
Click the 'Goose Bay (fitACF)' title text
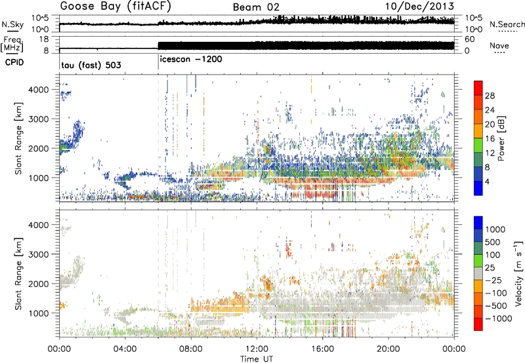pyautogui.click(x=115, y=7)
